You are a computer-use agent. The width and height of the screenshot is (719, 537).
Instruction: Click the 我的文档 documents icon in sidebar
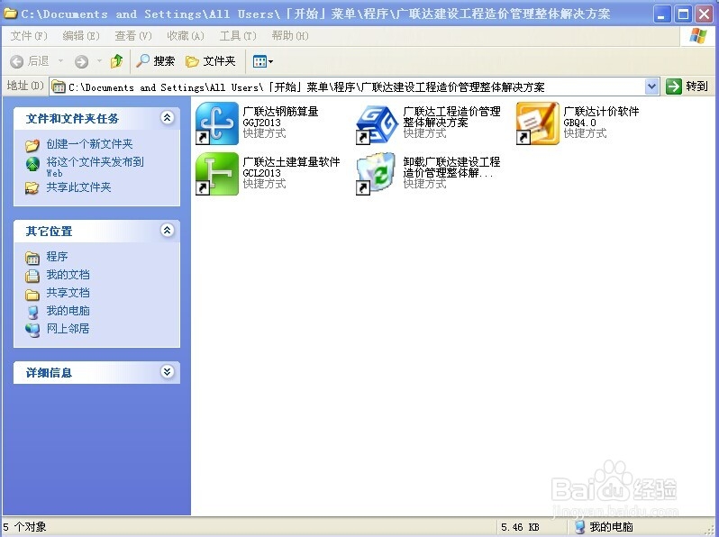pyautogui.click(x=32, y=276)
